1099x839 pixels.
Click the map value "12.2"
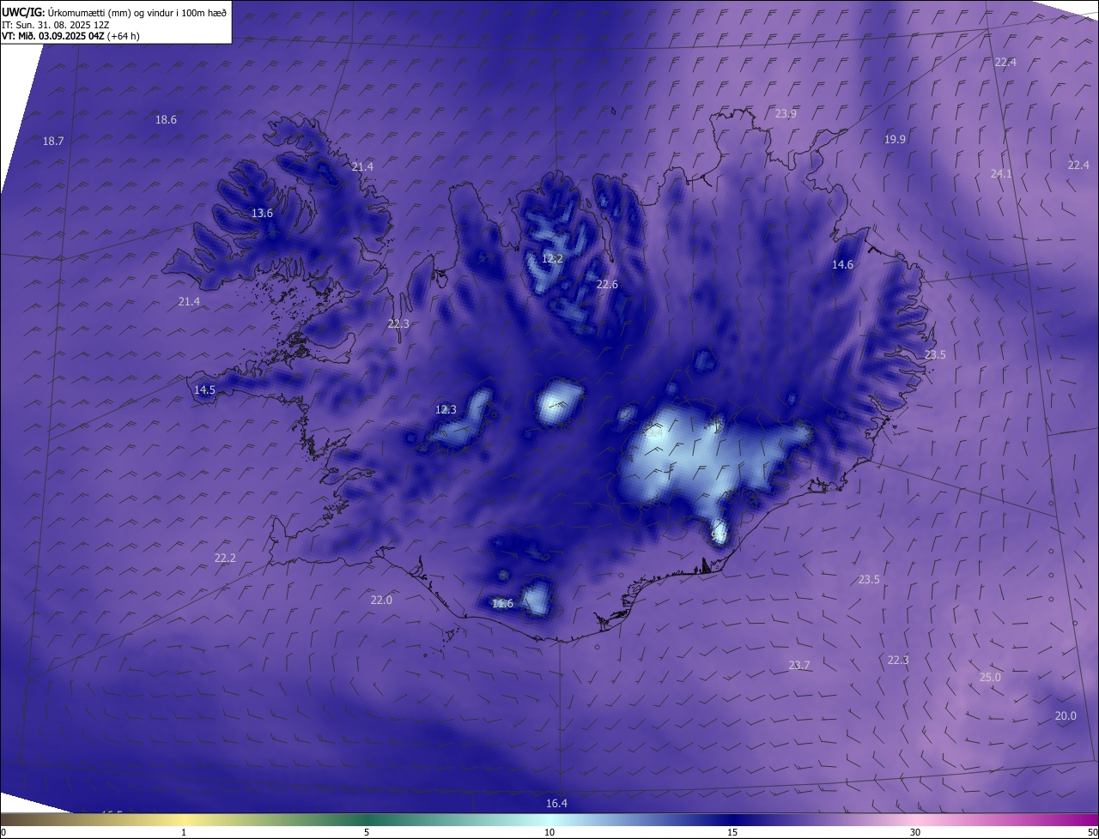(552, 259)
